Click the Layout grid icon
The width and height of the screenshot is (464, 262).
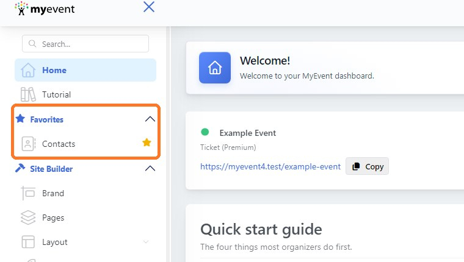point(28,242)
